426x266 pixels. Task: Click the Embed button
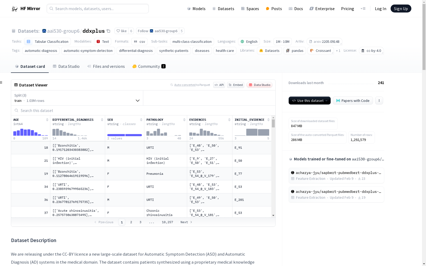point(236,85)
